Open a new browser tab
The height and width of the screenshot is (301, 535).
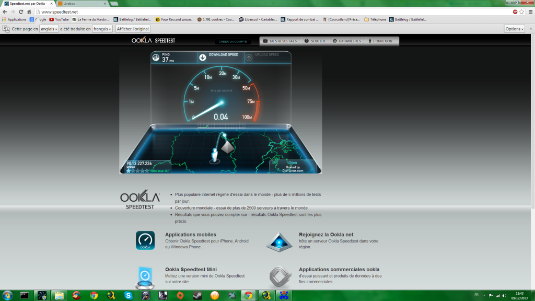(x=114, y=4)
